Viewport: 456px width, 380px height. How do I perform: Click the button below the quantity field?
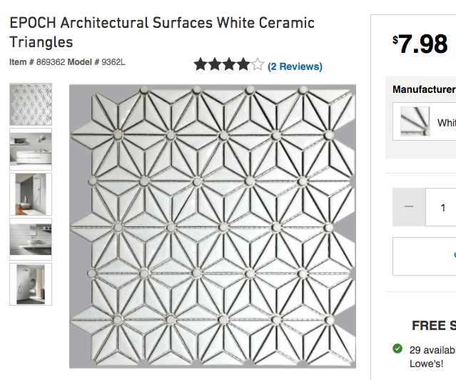425,256
